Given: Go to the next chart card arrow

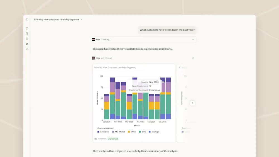Looking at the screenshot, I should pos(192,103).
